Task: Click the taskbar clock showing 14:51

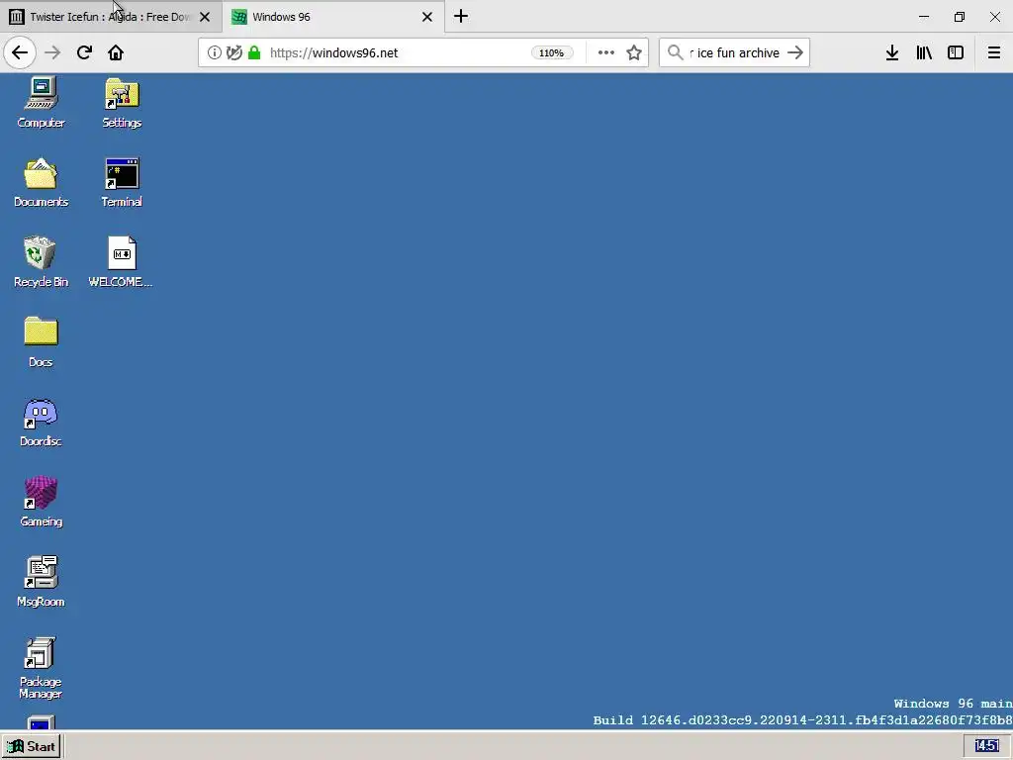Action: (x=986, y=746)
